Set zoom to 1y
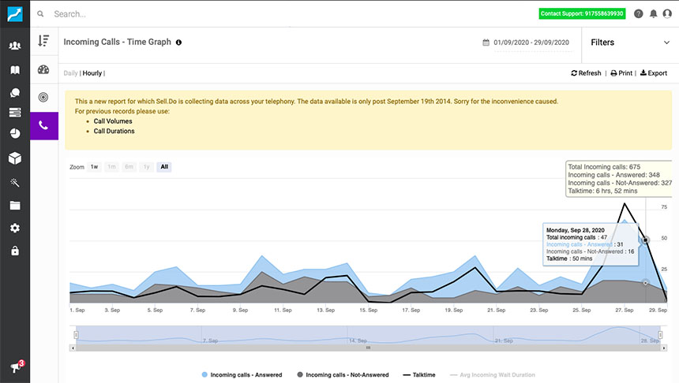This screenshot has height=383, width=679. coord(146,167)
